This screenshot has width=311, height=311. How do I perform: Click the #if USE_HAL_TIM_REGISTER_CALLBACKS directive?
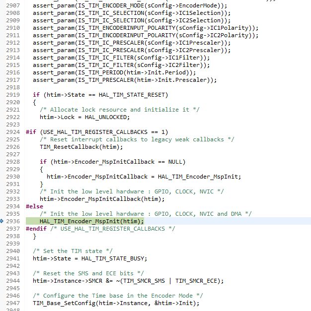pyautogui.click(x=97, y=132)
